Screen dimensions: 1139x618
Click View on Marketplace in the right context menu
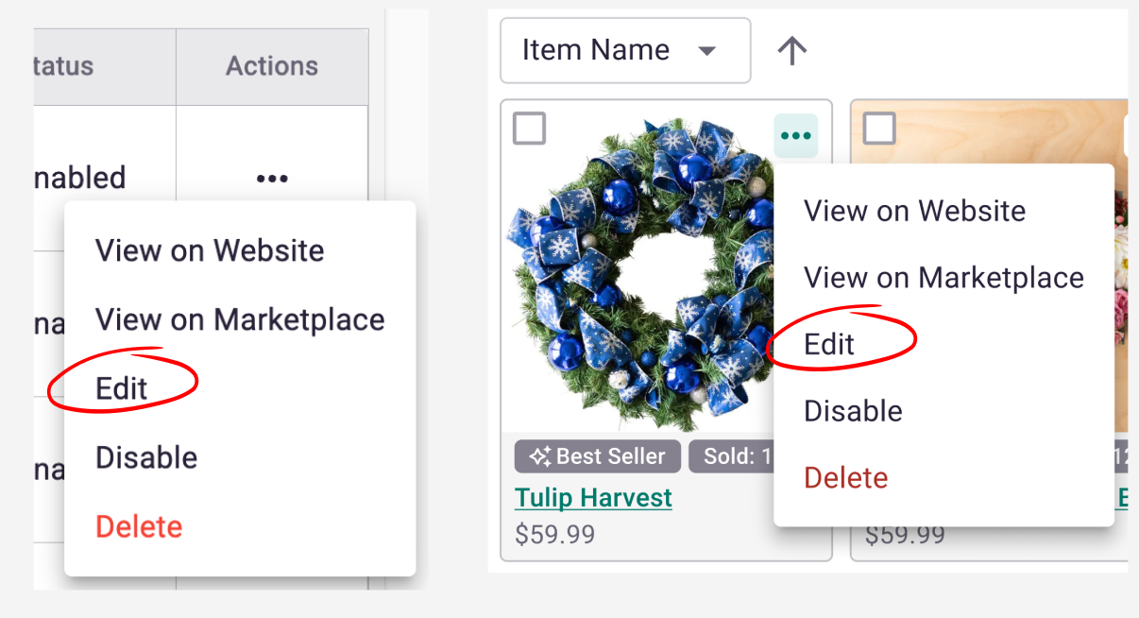(943, 277)
